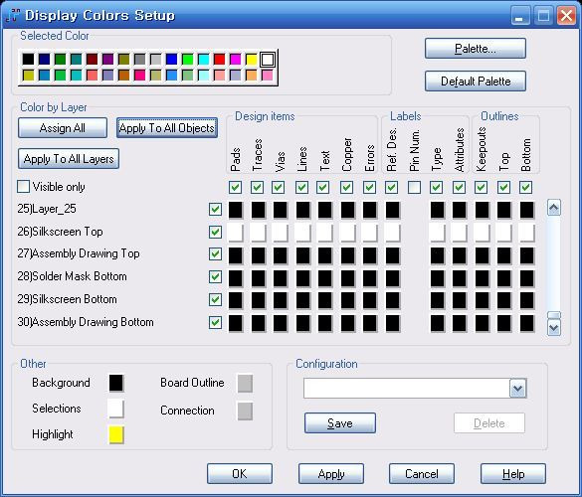Uncheck visibility for 25)Layer_25
The image size is (582, 497).
coord(215,209)
